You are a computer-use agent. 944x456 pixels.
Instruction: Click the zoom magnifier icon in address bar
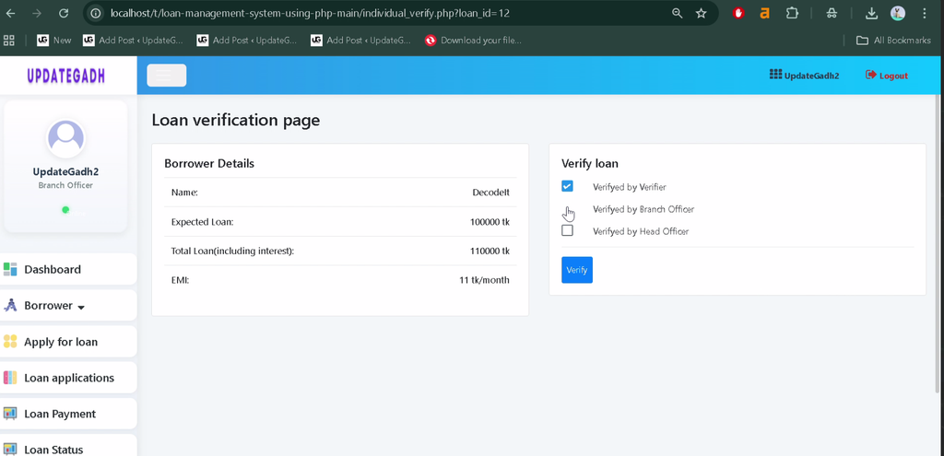coord(678,13)
